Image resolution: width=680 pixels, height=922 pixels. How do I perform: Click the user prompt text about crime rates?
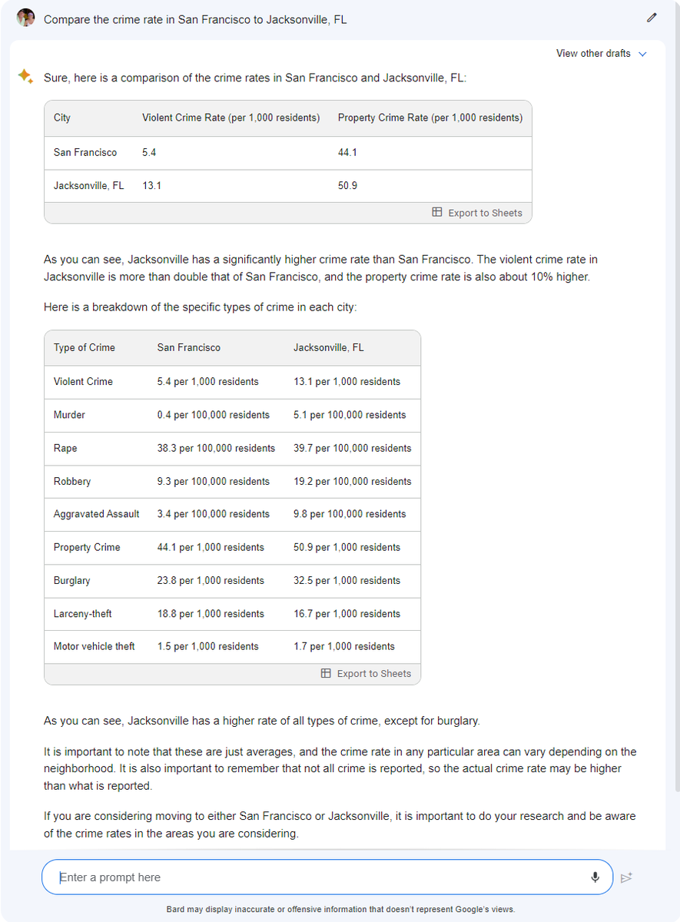tap(195, 19)
